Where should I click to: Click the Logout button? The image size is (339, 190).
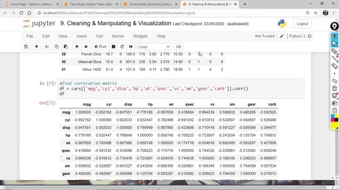tap(302, 24)
